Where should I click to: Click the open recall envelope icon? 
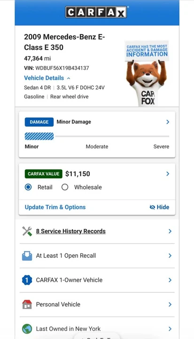[27, 256]
